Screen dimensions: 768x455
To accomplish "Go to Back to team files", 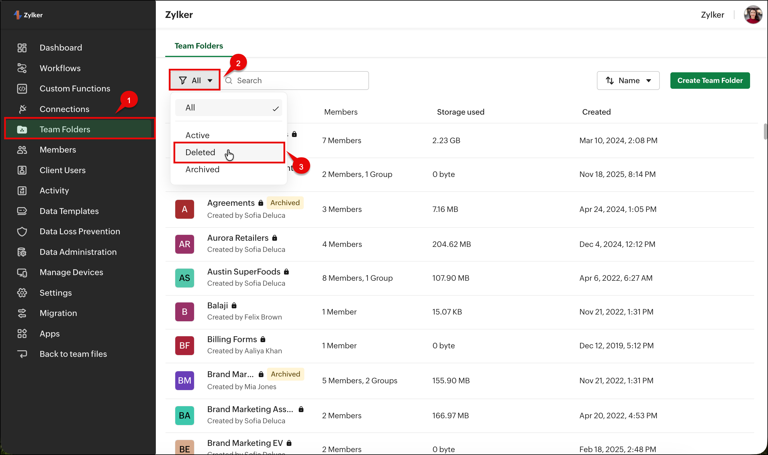I will pyautogui.click(x=73, y=354).
